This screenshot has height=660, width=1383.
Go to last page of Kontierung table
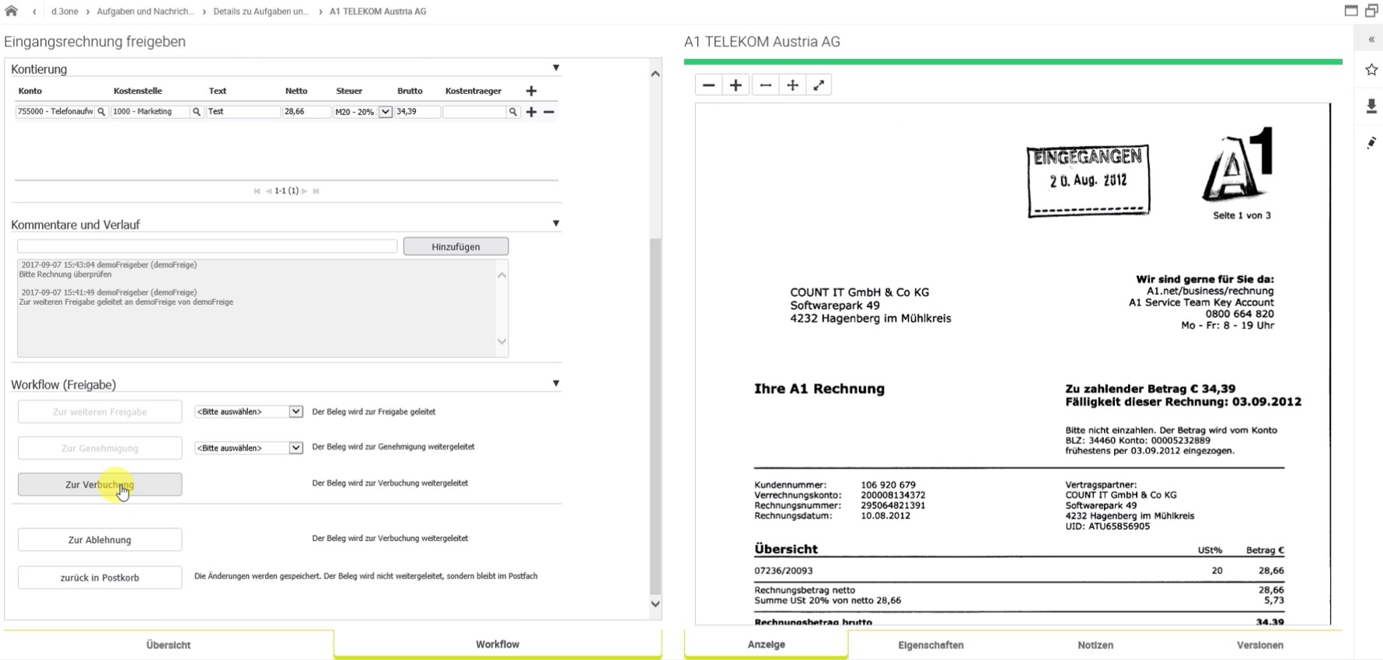click(x=316, y=191)
